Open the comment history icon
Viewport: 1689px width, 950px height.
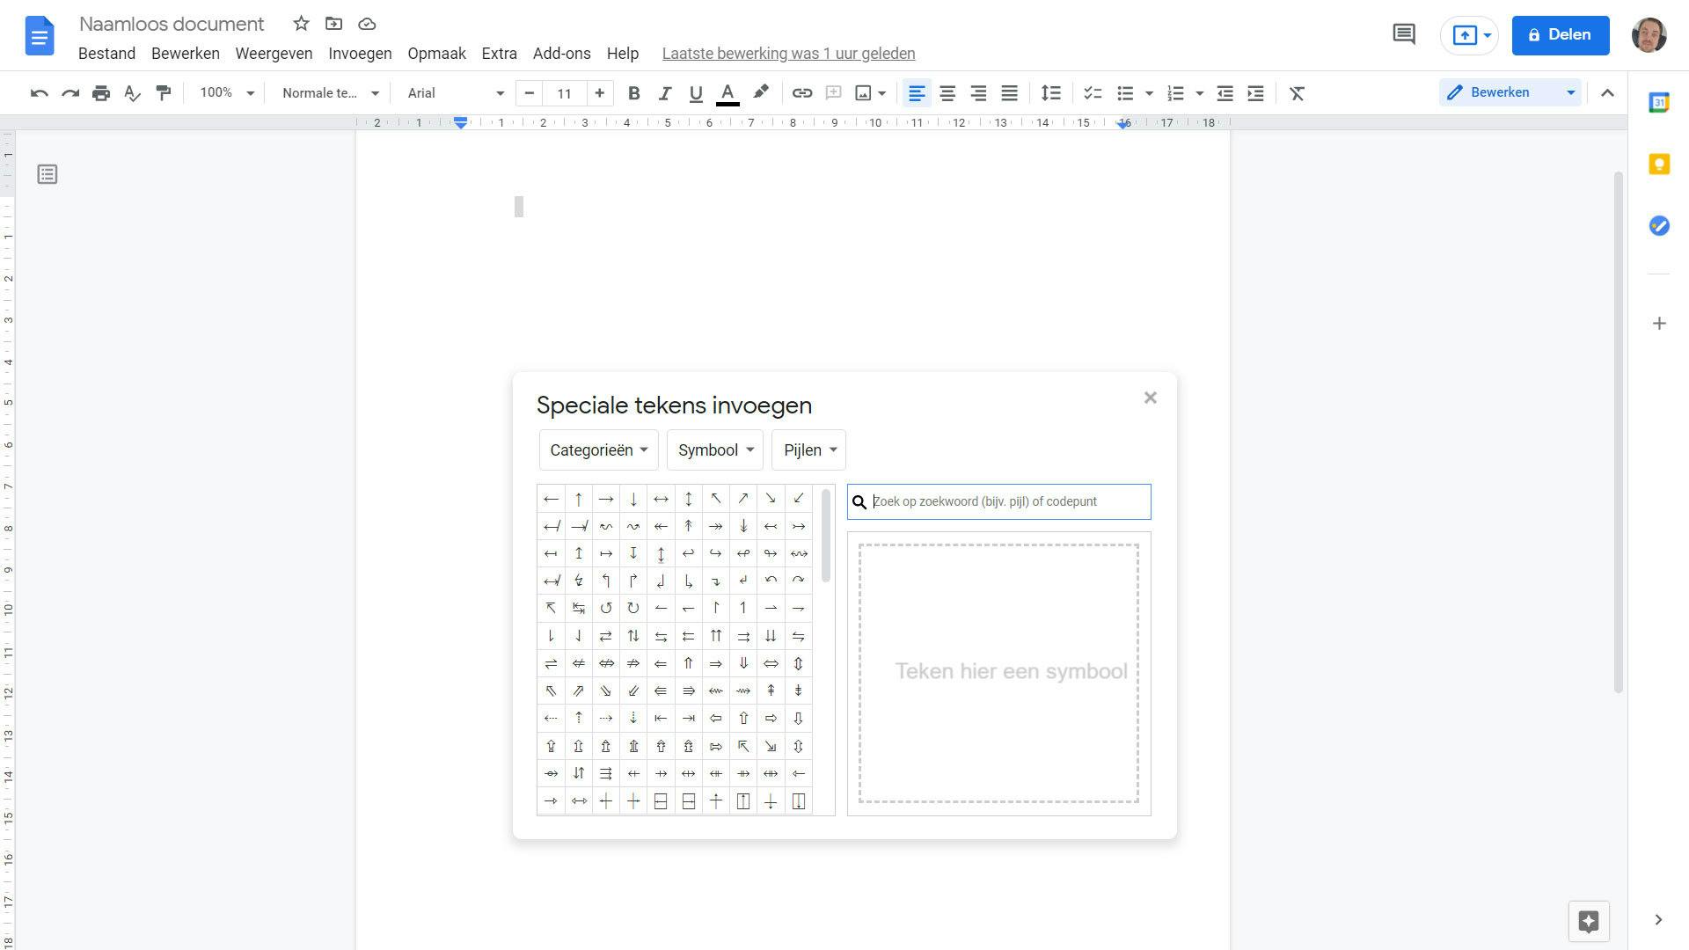point(1404,35)
